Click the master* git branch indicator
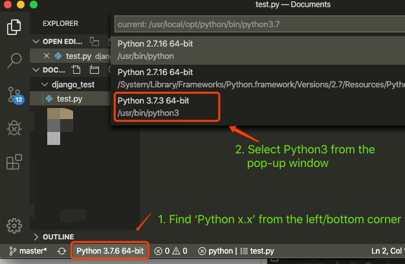Screen dimensions: 405x264 tap(28, 251)
